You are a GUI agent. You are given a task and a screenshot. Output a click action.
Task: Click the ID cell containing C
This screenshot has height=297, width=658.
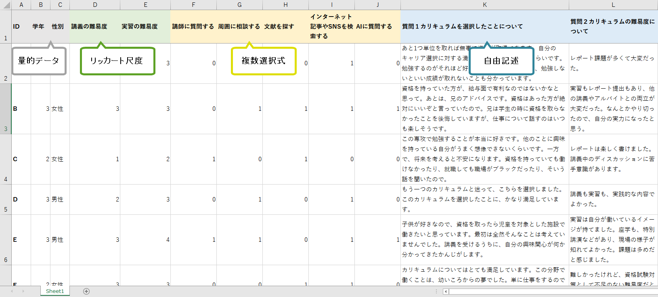(x=21, y=159)
